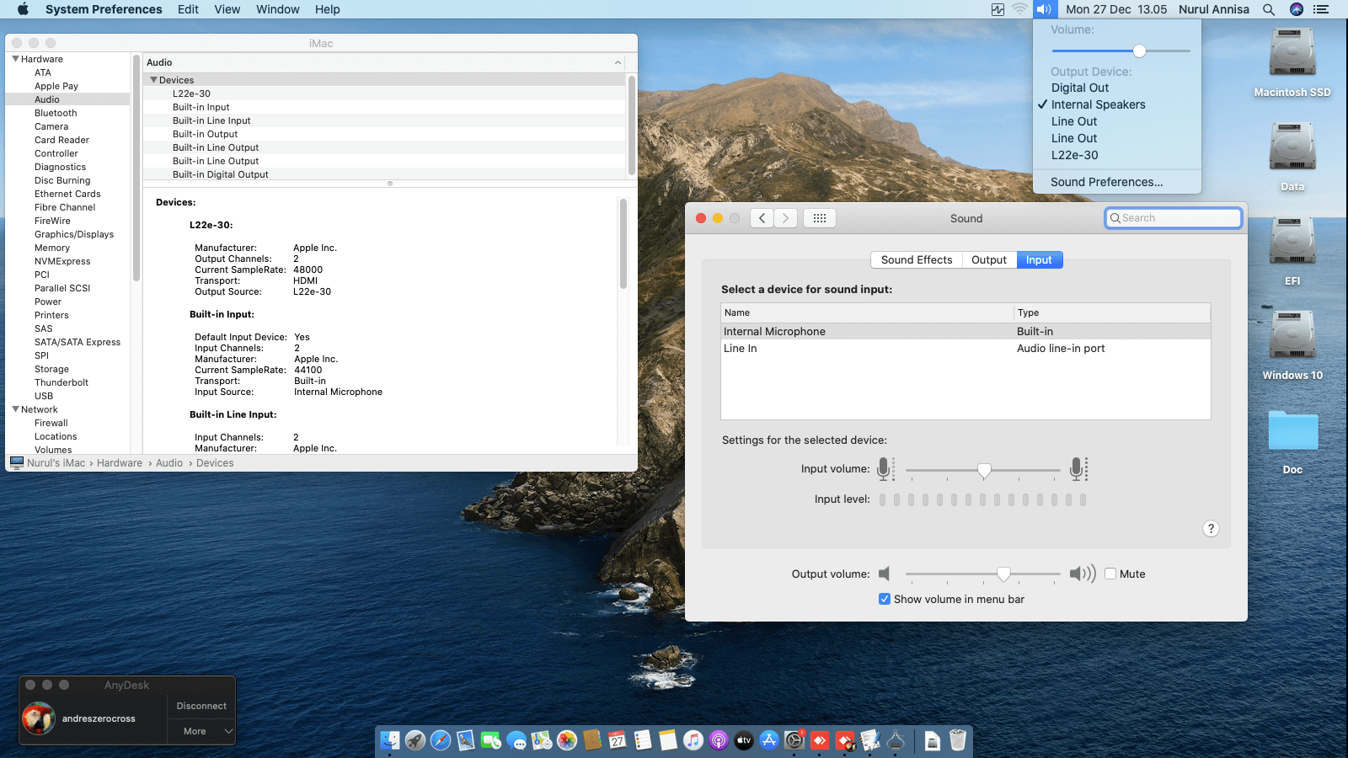1348x758 pixels.
Task: Click the Input volume slider handle
Action: tap(984, 470)
